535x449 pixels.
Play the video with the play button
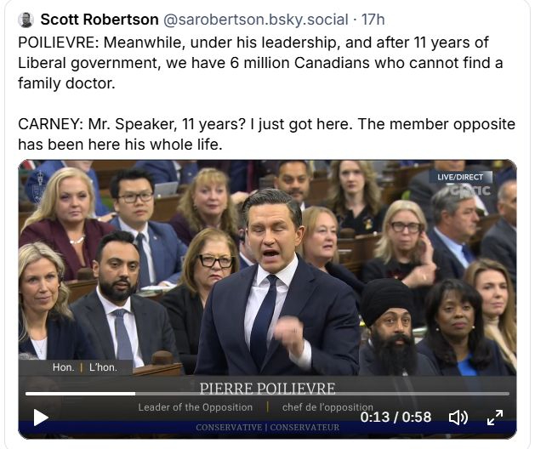tap(40, 418)
